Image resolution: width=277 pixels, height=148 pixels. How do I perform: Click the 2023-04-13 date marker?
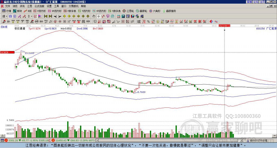click(x=224, y=26)
